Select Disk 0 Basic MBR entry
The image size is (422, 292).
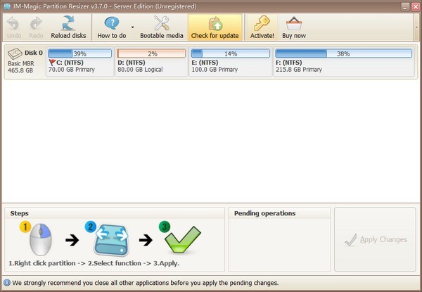tap(24, 62)
